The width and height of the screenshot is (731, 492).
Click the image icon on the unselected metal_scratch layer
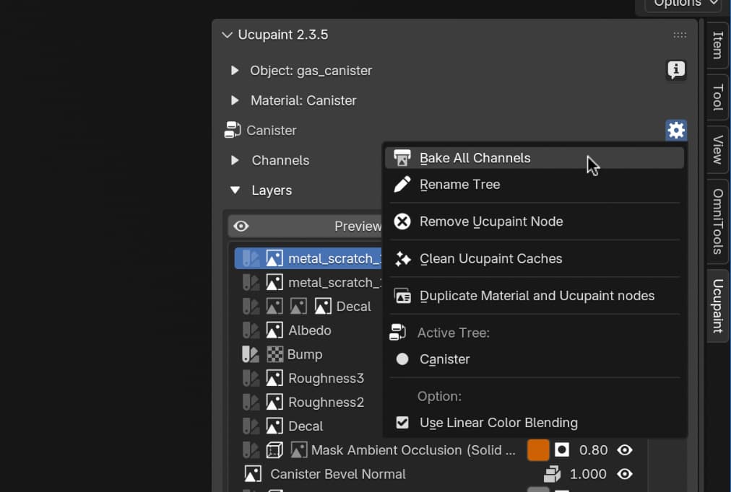click(x=274, y=283)
